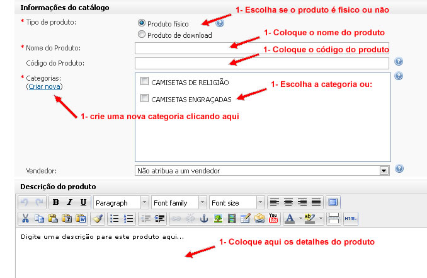Viewport: 427px width, 278px height.
Task: Expand the Font size selector
Action: (x=260, y=202)
